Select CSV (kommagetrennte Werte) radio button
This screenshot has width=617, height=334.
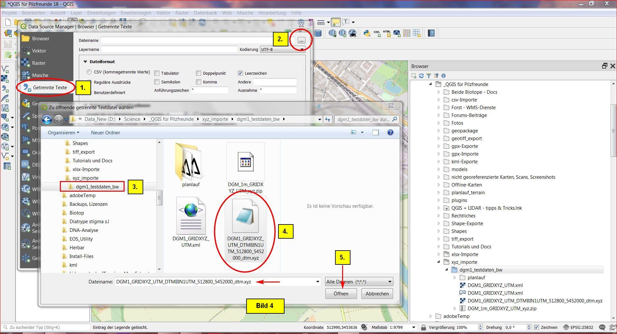[x=89, y=72]
